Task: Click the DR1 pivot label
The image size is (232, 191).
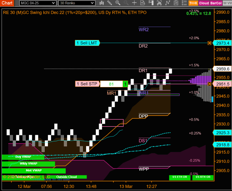Action: tap(143, 71)
